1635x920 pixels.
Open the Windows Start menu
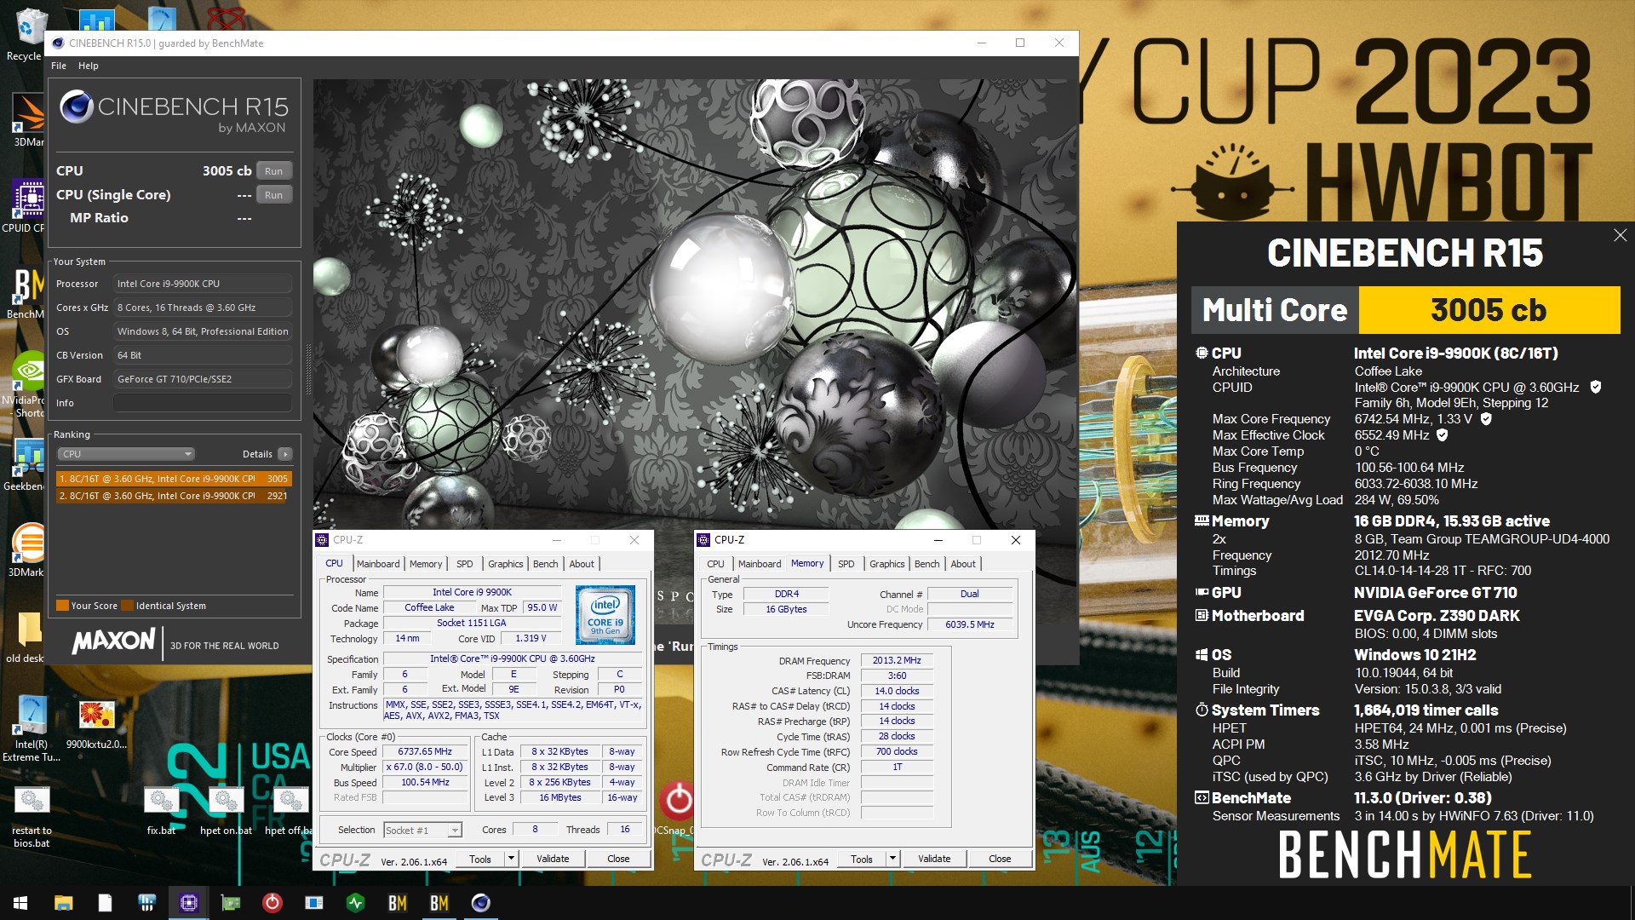click(20, 903)
